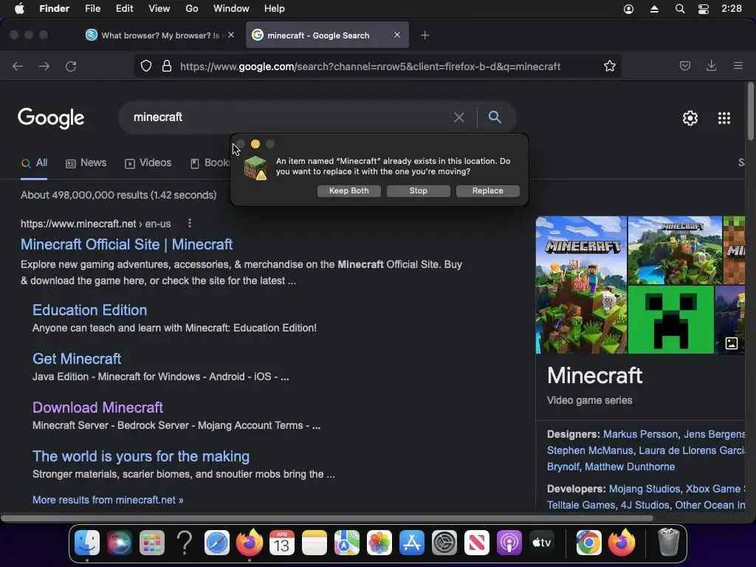
Task: Click Replace in the dialog
Action: [x=488, y=191]
